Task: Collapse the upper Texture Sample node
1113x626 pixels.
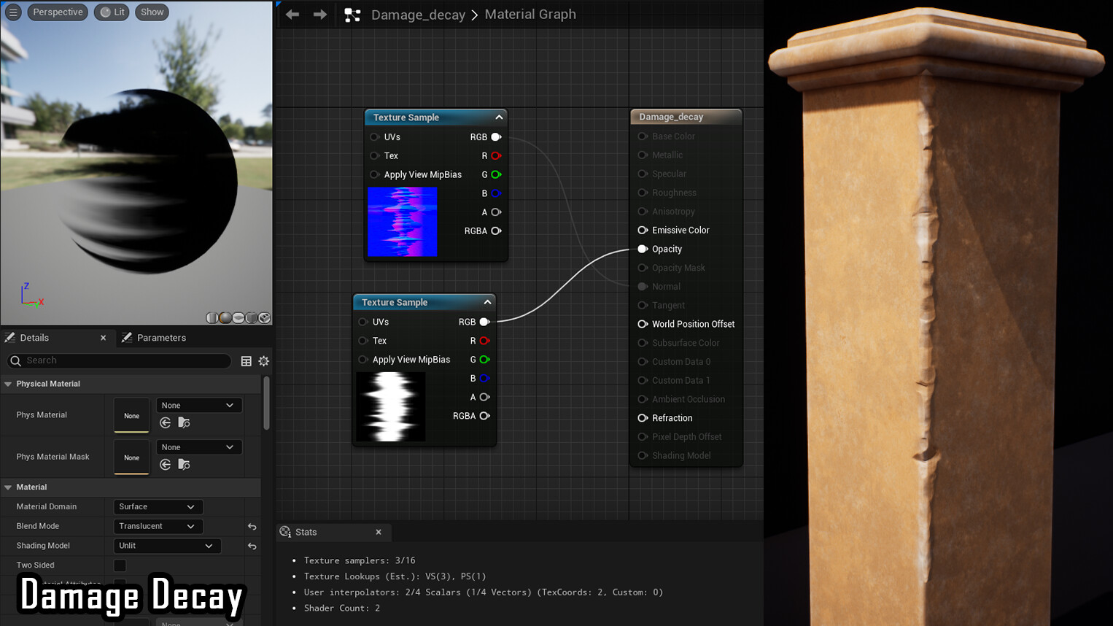Action: tap(499, 117)
